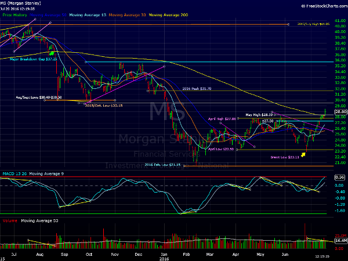Viewport: 348px width, 261px height.
Task: Click the 2015/July High $41.05 annotation
Action: click(313, 24)
